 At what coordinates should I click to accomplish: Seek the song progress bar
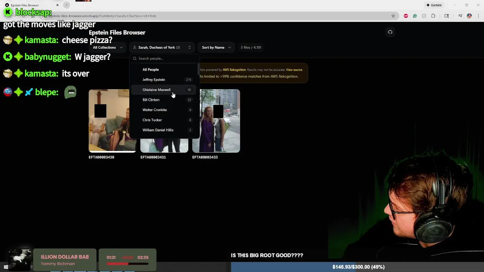127,264
